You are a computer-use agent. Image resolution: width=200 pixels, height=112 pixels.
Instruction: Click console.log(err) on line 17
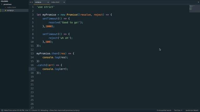pyautogui.click(x=55, y=69)
